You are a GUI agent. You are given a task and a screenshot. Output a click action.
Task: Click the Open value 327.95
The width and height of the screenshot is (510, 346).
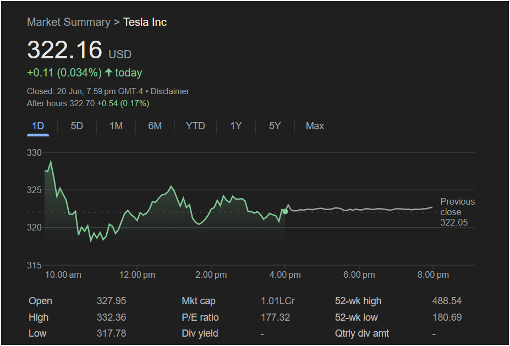point(111,301)
